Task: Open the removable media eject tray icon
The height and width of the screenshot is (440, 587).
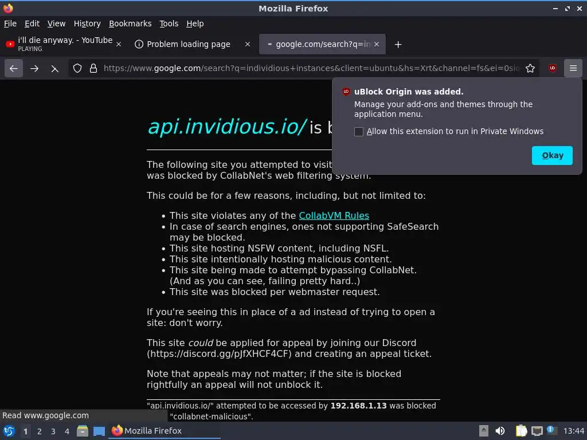Action: pyautogui.click(x=484, y=431)
